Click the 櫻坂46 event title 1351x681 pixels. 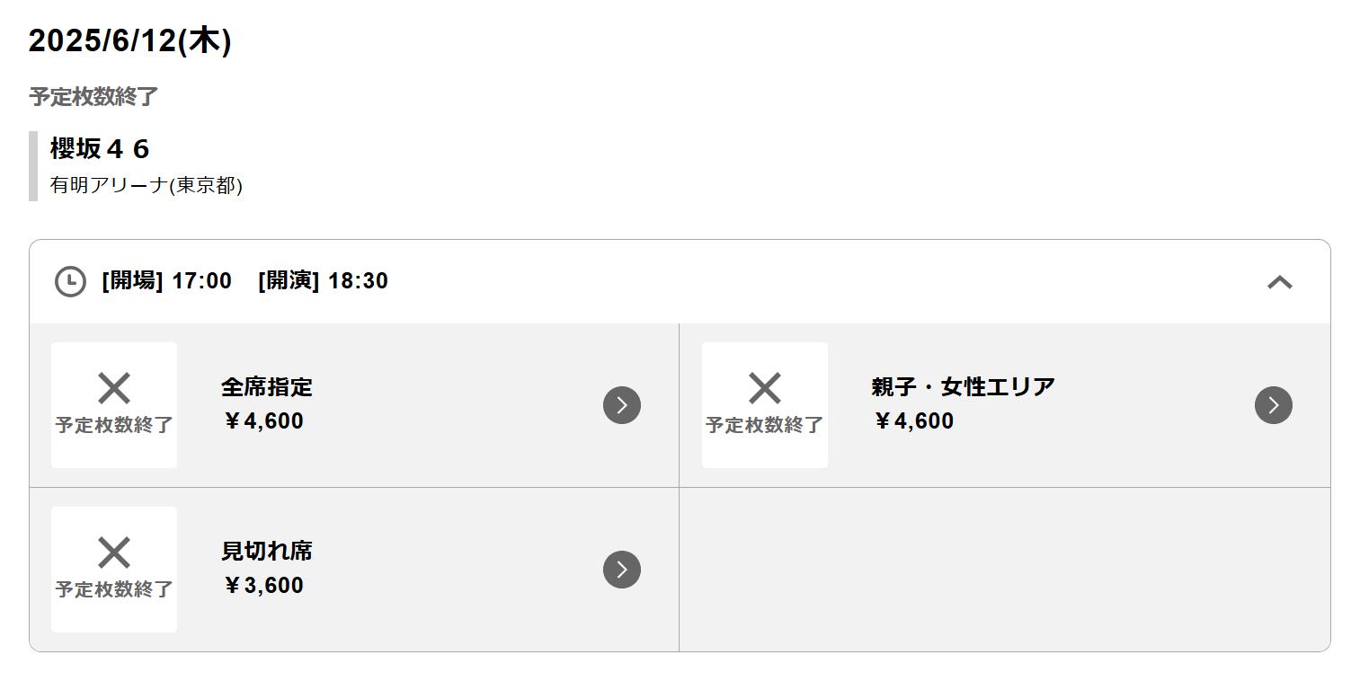[100, 149]
